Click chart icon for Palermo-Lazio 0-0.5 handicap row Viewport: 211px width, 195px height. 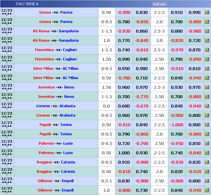click(207, 143)
